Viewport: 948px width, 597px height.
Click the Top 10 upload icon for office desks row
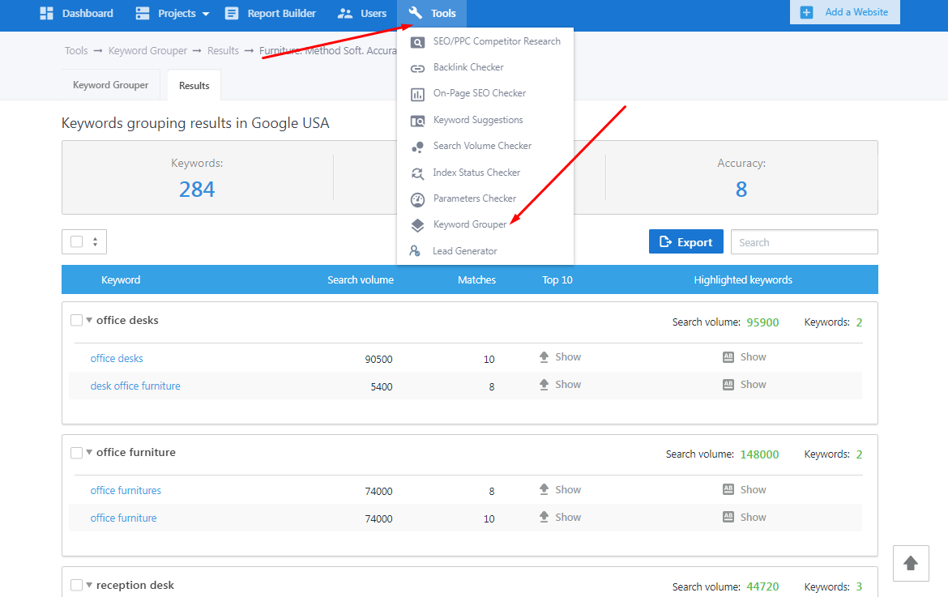[x=544, y=357]
